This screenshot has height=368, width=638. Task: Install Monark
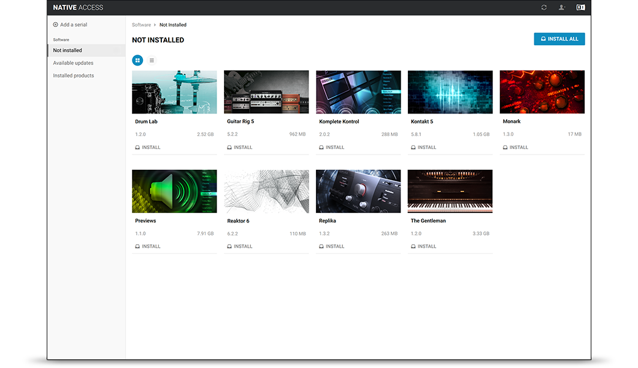click(515, 147)
